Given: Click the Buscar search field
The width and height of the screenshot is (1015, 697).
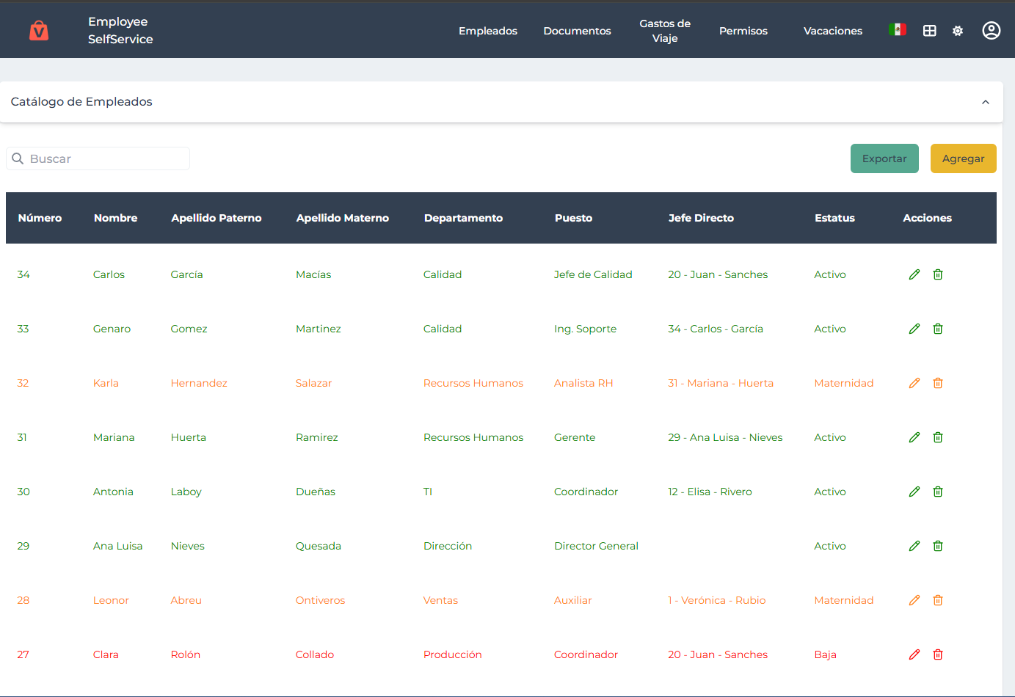Looking at the screenshot, I should click(x=98, y=158).
